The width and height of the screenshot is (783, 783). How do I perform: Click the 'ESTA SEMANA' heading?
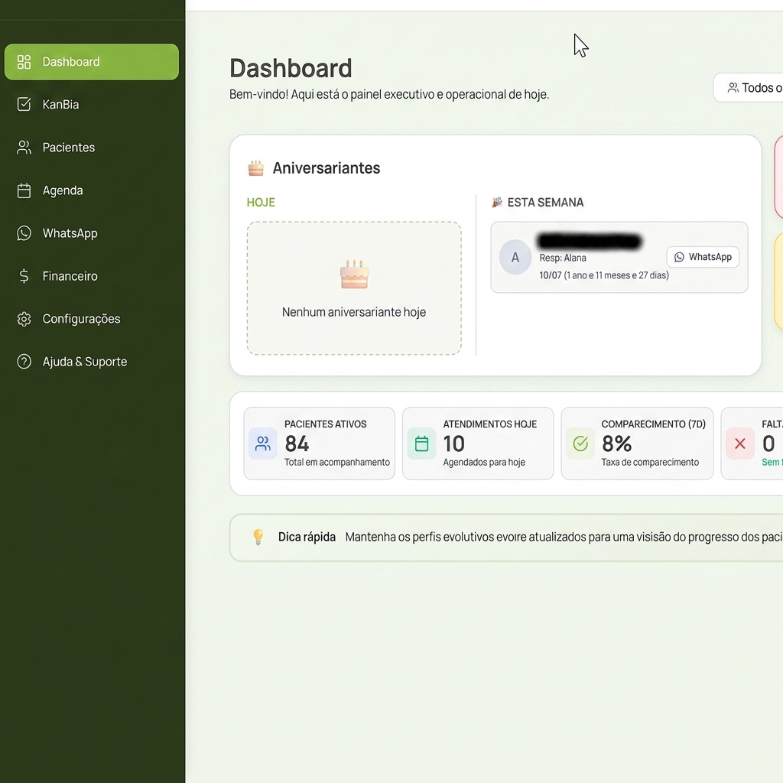pyautogui.click(x=545, y=202)
